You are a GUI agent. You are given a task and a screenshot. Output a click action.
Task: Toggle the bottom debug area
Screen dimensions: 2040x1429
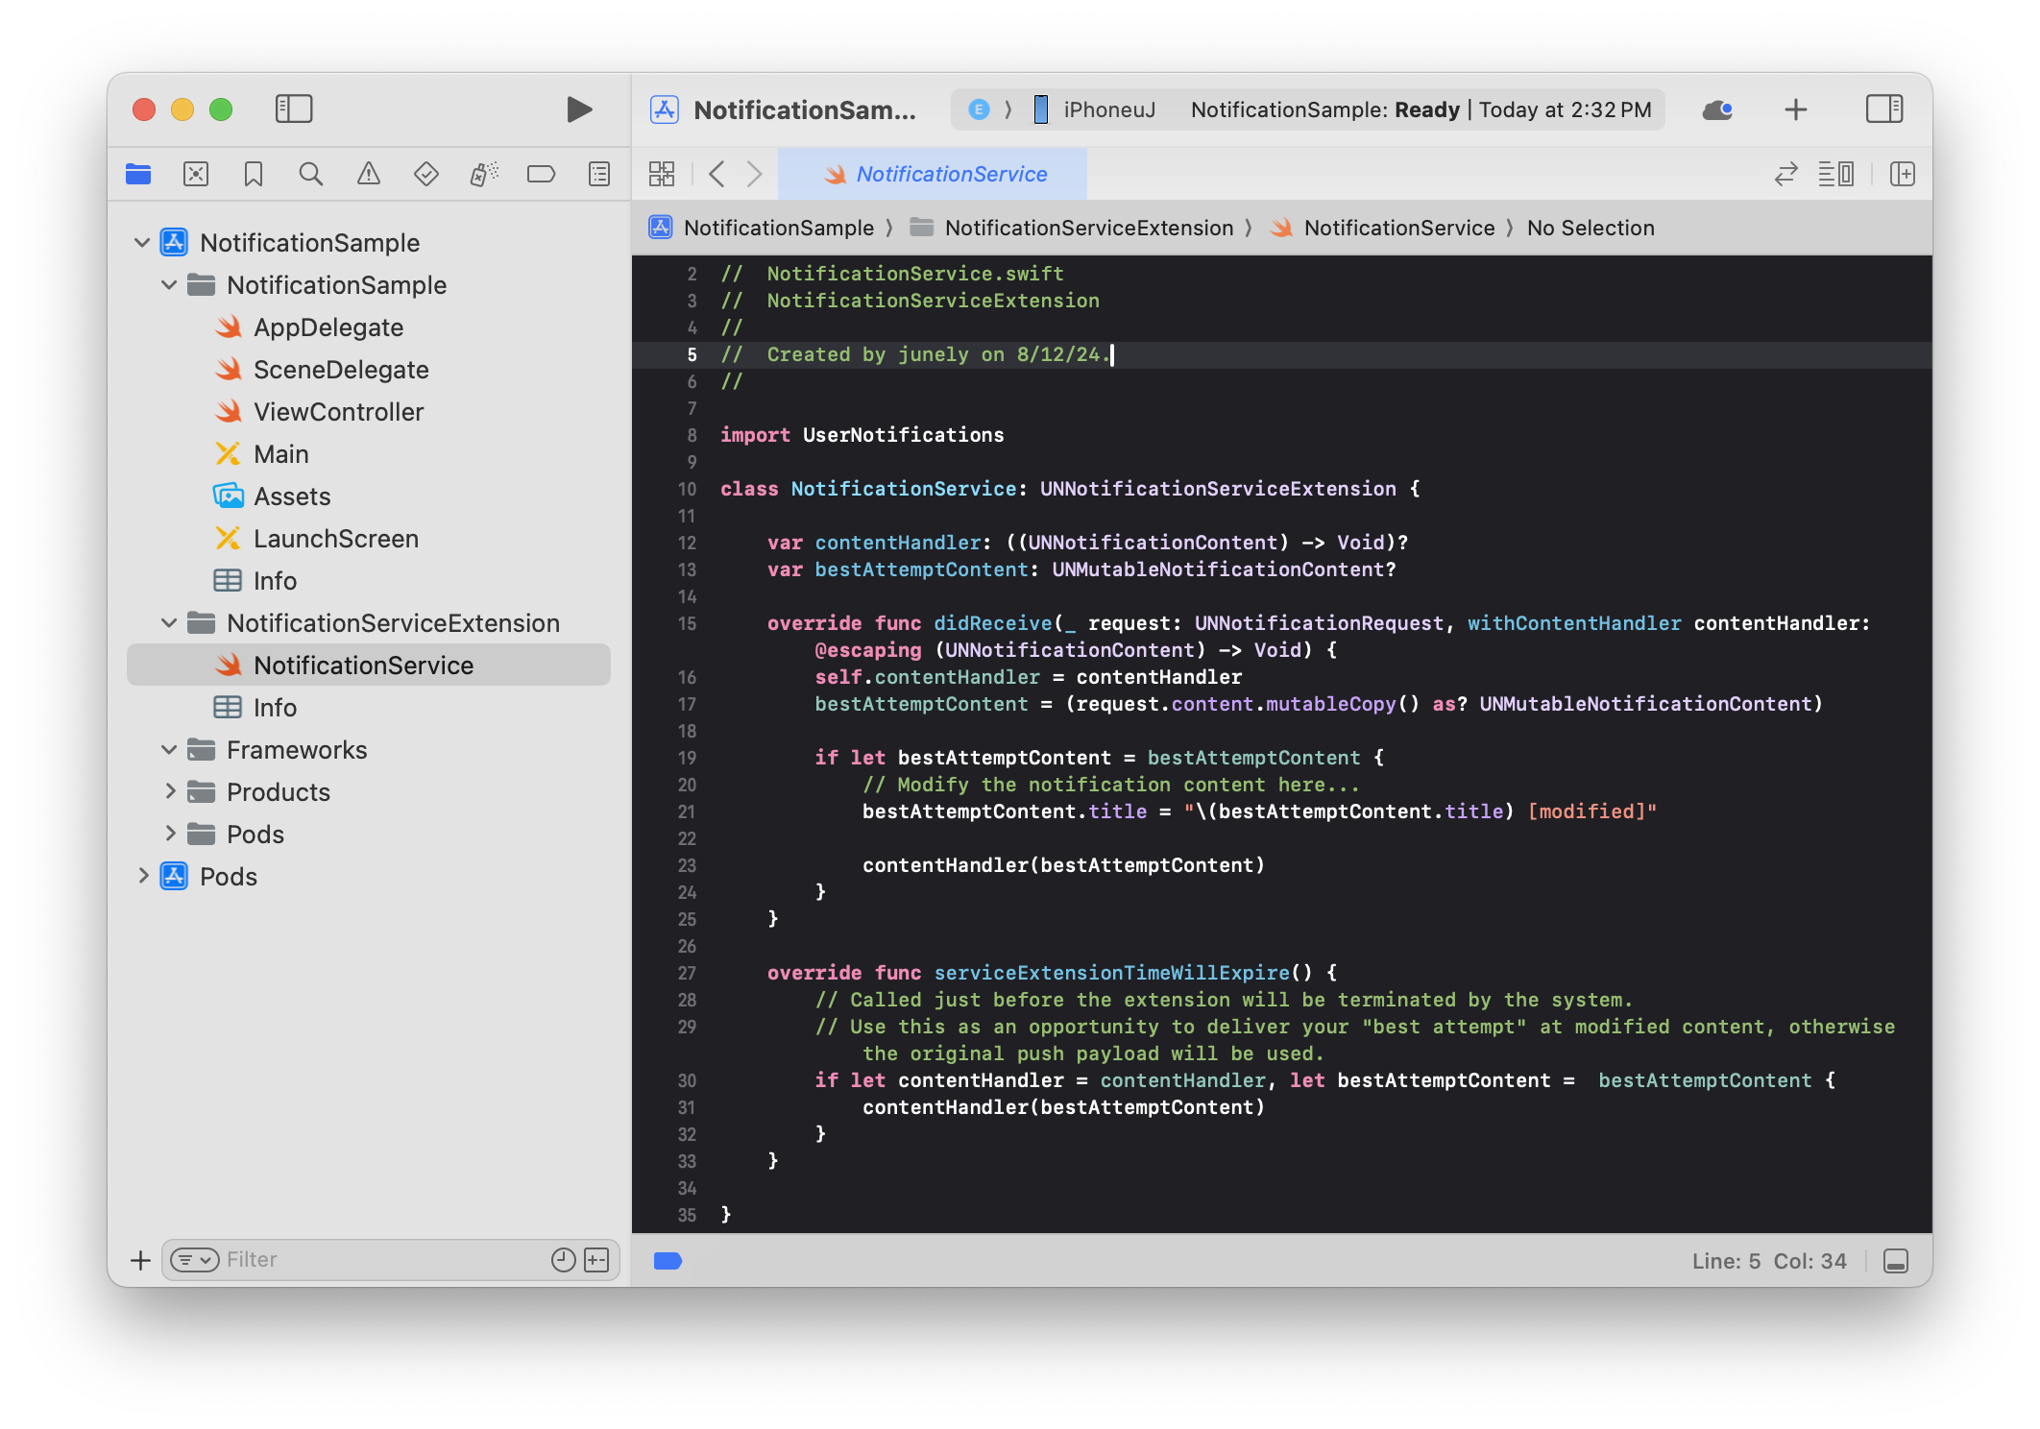click(x=1895, y=1261)
